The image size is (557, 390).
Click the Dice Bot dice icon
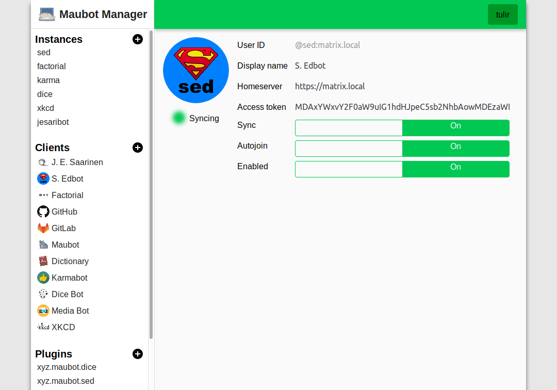43,294
